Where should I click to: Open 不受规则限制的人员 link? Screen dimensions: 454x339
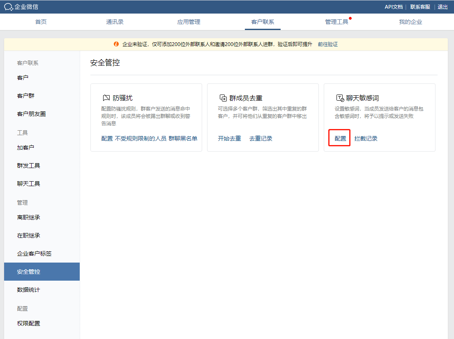pyautogui.click(x=141, y=138)
